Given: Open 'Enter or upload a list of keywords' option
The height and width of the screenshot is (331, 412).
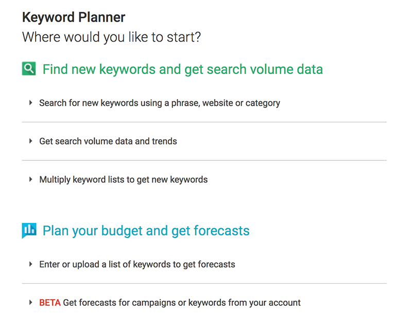Looking at the screenshot, I should (137, 264).
